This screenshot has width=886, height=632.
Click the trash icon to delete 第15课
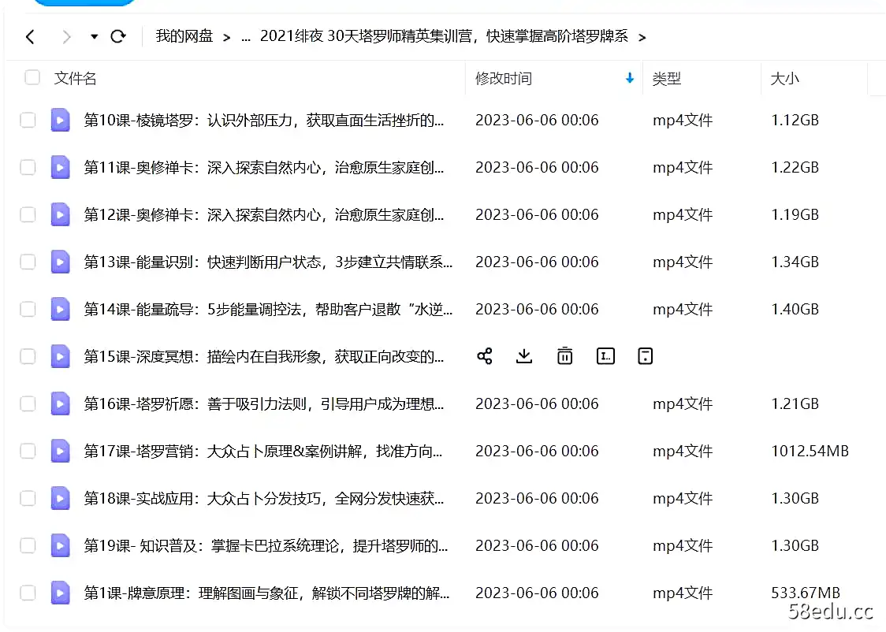564,356
